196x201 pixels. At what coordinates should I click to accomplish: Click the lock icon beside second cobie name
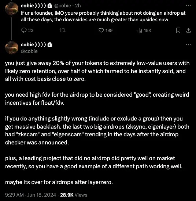click(x=49, y=44)
